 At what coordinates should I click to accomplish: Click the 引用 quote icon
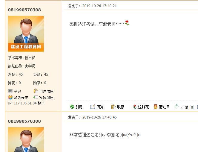[72, 107]
